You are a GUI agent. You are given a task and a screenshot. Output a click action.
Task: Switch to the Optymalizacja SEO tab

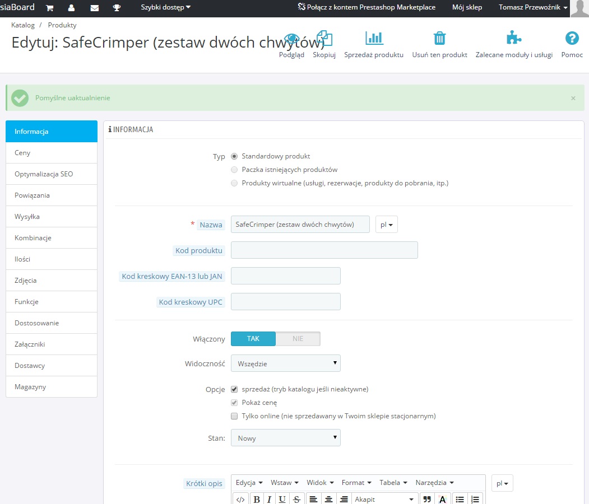click(x=52, y=174)
